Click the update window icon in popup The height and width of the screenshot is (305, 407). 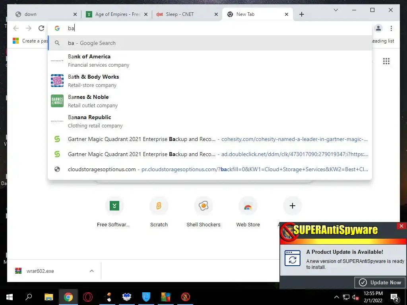point(293,258)
